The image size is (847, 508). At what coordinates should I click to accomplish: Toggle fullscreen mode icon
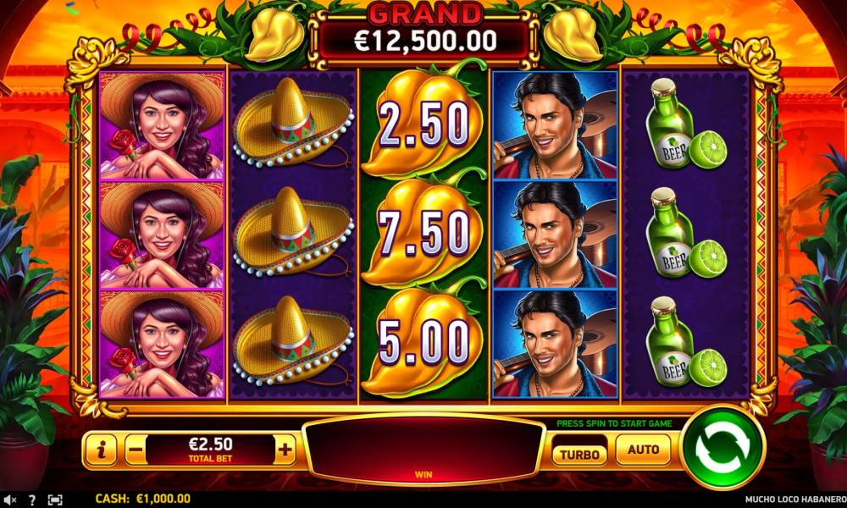pyautogui.click(x=55, y=500)
